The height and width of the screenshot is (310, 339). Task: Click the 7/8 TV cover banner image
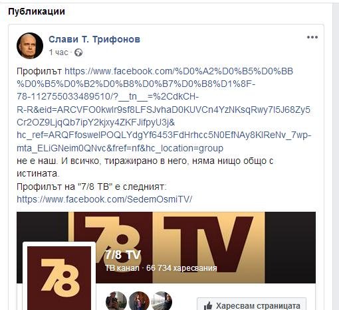[166, 248]
